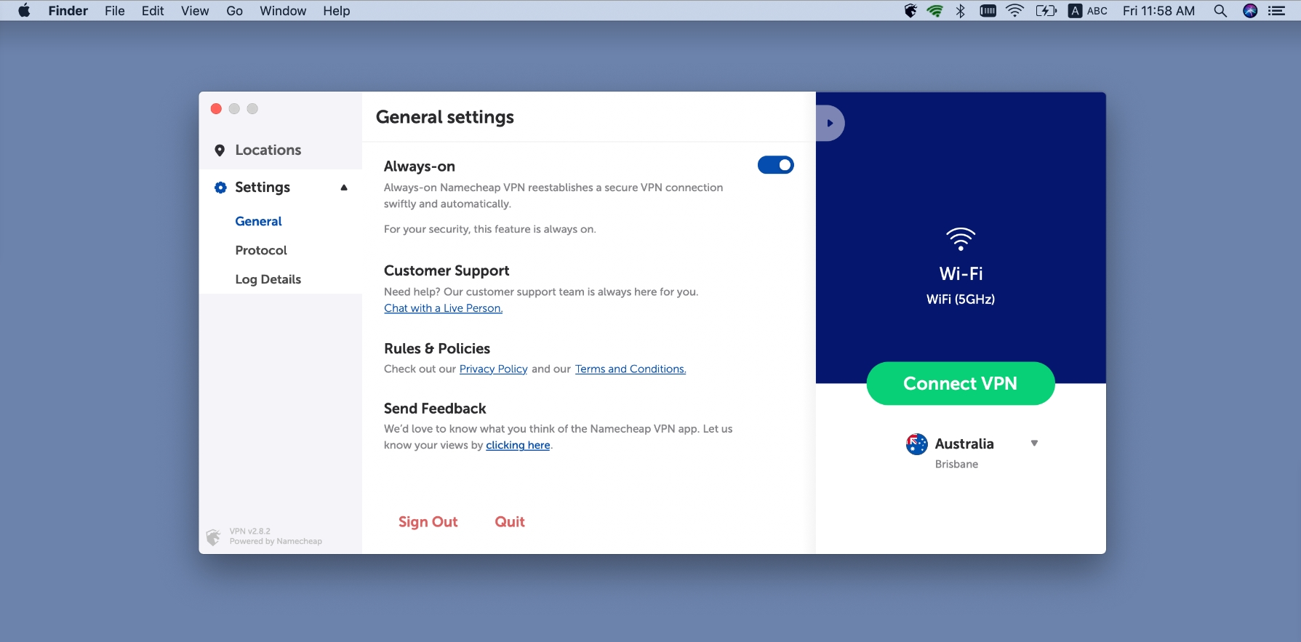
Task: Open the system Wi-Fi status menu
Action: [1014, 11]
